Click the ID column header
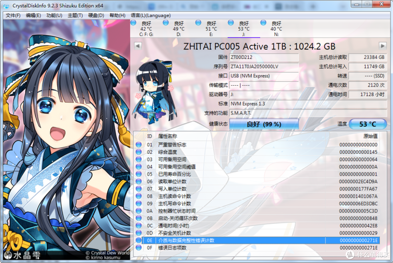 pyautogui.click(x=150, y=136)
